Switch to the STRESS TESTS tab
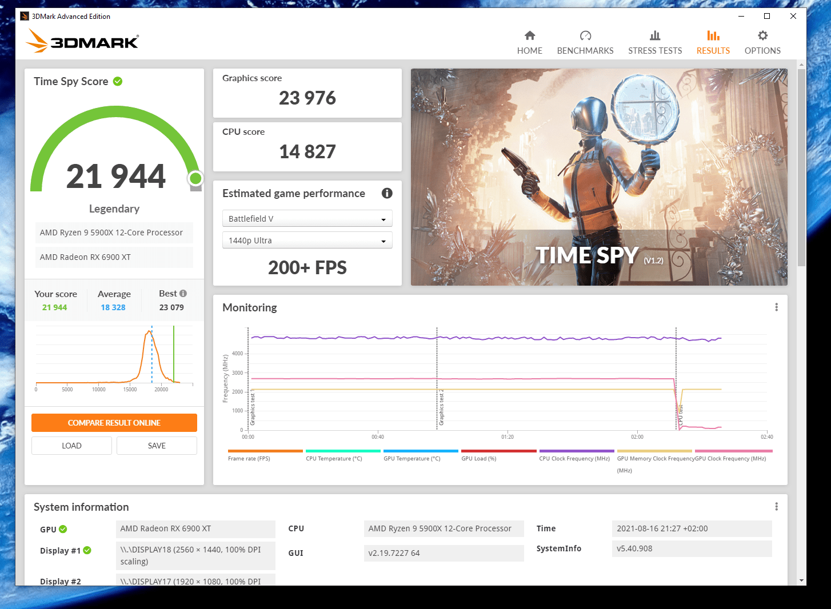Image resolution: width=831 pixels, height=609 pixels. [x=655, y=50]
